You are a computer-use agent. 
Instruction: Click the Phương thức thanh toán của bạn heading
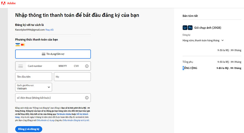(36, 40)
